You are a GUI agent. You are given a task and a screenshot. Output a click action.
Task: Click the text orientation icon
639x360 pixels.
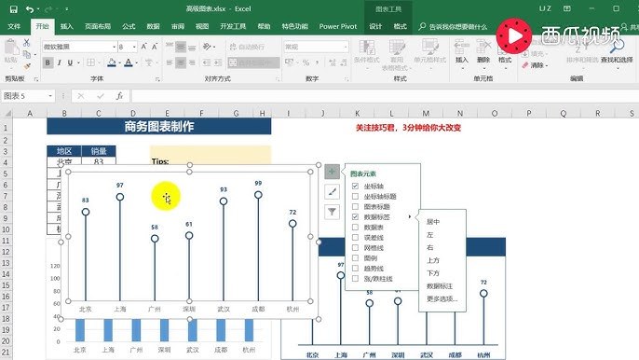208,47
